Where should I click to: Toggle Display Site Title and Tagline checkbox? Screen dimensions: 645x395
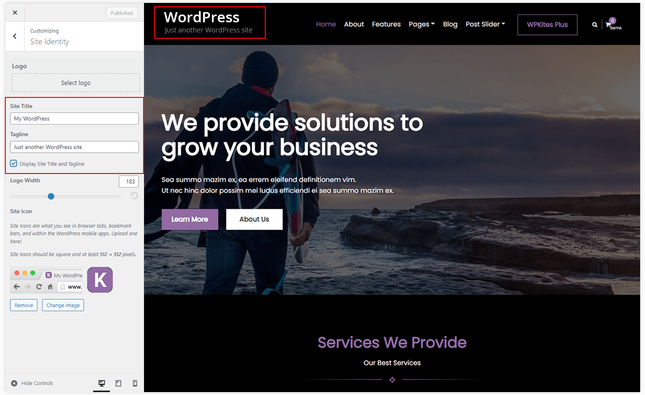click(x=14, y=164)
